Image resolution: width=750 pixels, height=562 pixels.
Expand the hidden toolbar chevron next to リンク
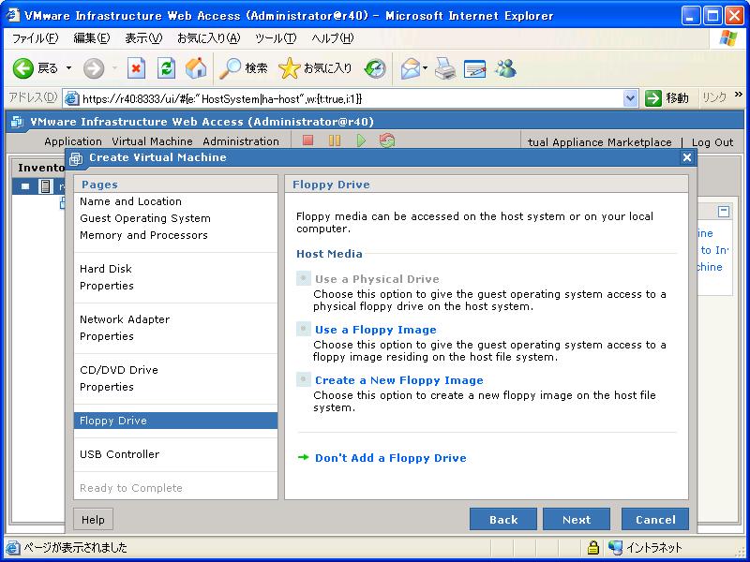pyautogui.click(x=739, y=95)
